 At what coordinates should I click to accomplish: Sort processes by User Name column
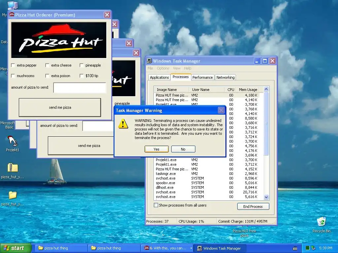click(206, 90)
